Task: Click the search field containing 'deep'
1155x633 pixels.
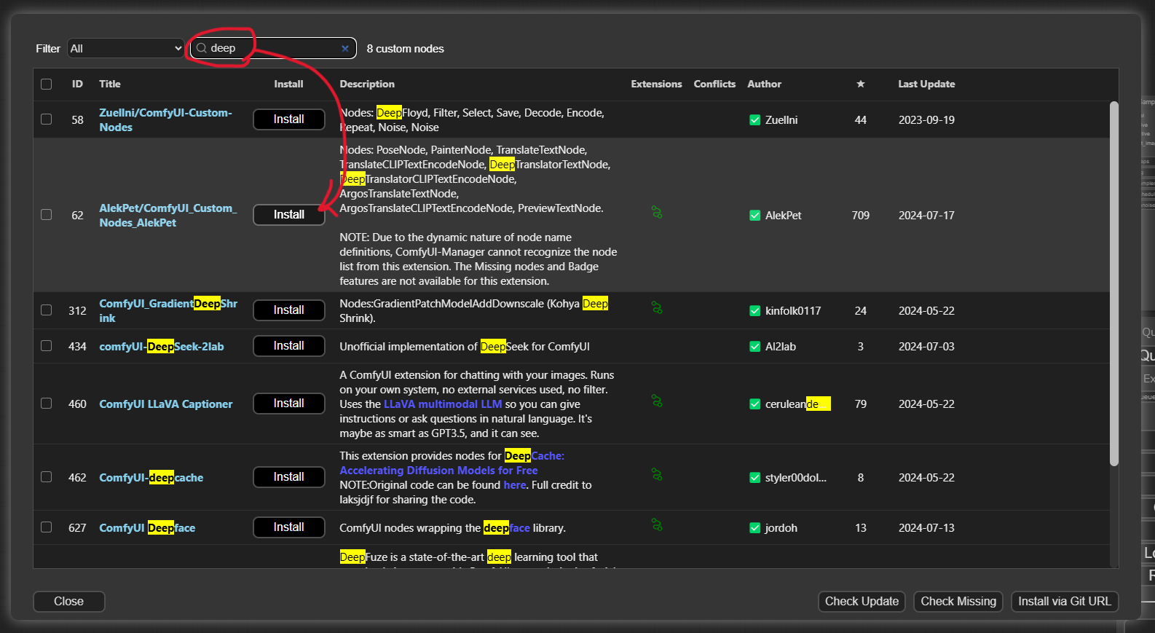Action: coord(273,48)
